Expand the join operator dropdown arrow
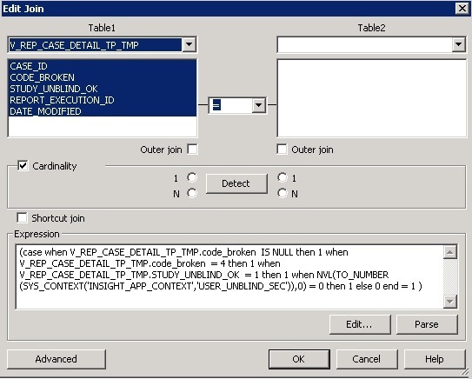 258,105
